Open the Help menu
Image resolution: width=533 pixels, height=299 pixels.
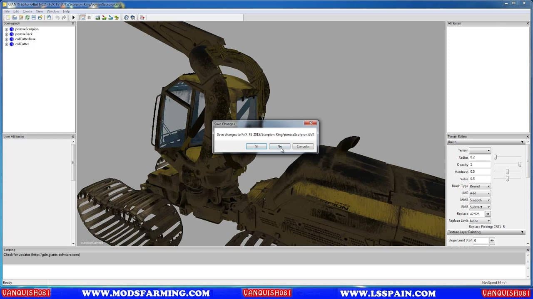click(x=67, y=11)
